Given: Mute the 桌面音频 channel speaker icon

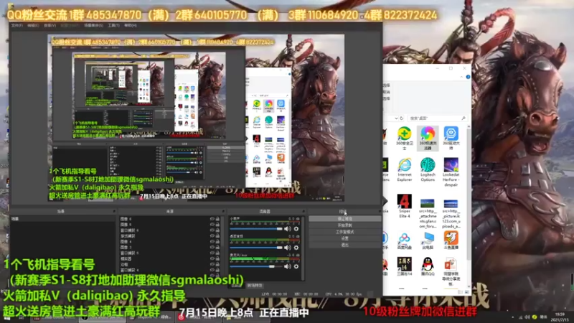Looking at the screenshot, I should tap(288, 248).
